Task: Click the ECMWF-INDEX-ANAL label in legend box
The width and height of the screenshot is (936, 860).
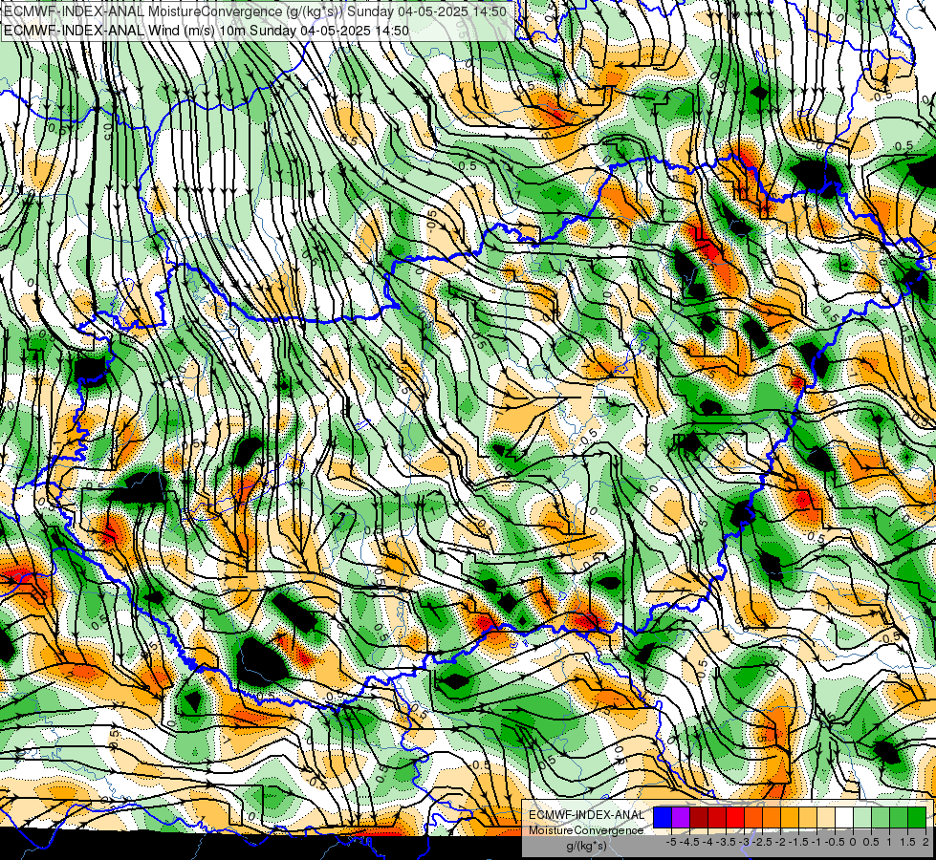Action: (587, 815)
